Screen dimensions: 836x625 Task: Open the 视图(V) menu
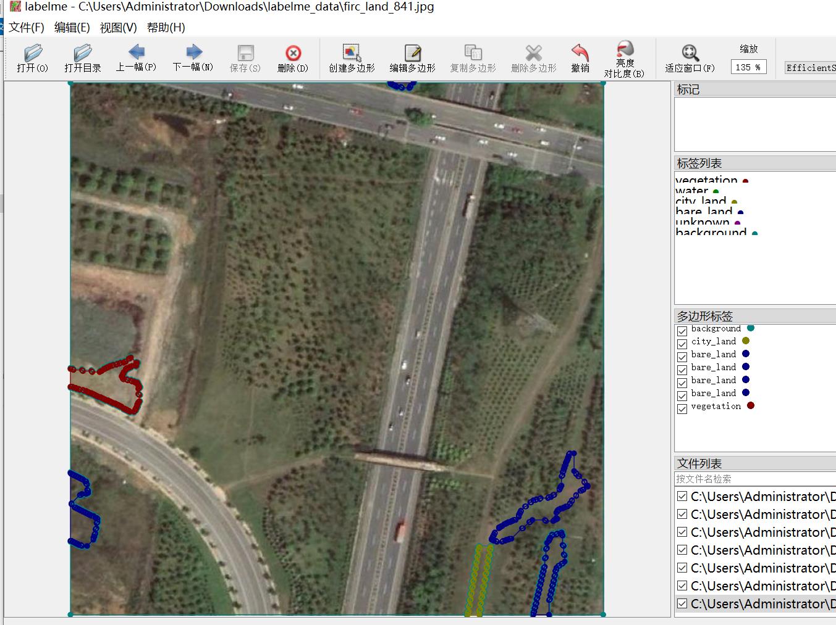pos(118,28)
